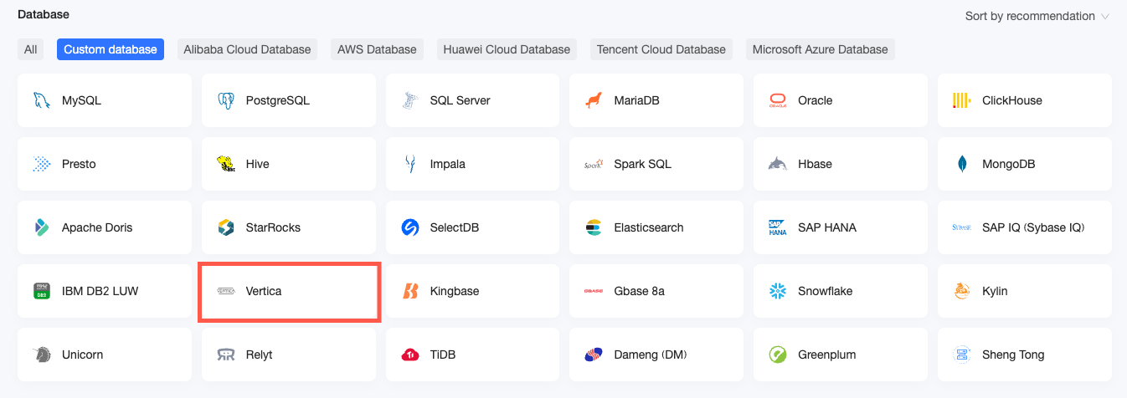
Task: Select the SAP HANA card label
Action: (827, 227)
